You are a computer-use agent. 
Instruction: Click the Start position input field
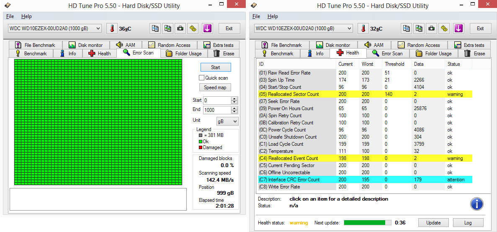[217, 101]
